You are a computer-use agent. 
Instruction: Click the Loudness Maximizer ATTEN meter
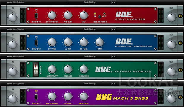(36, 69)
